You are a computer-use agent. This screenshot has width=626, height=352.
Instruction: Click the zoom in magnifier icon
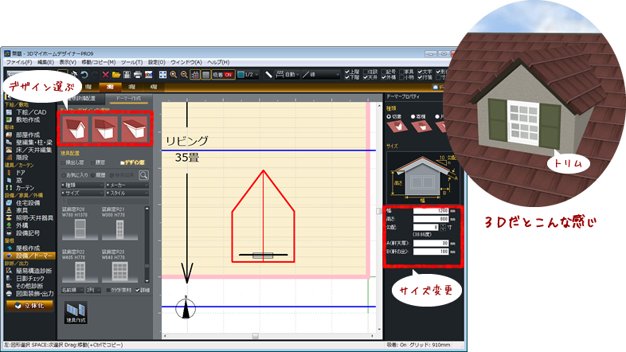174,74
